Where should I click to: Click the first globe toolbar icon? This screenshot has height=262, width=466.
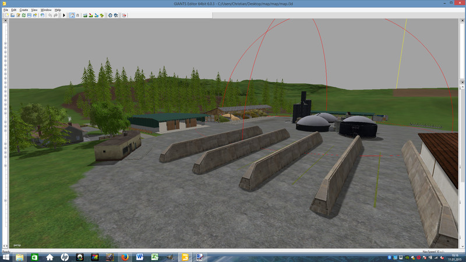110,15
